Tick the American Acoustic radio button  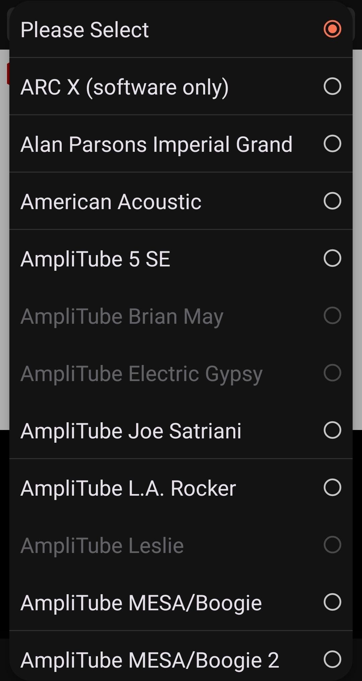tap(332, 201)
